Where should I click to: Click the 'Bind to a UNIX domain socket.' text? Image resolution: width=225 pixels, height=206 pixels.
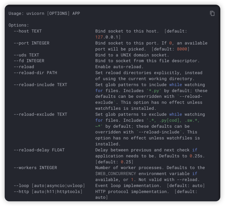click(x=132, y=55)
